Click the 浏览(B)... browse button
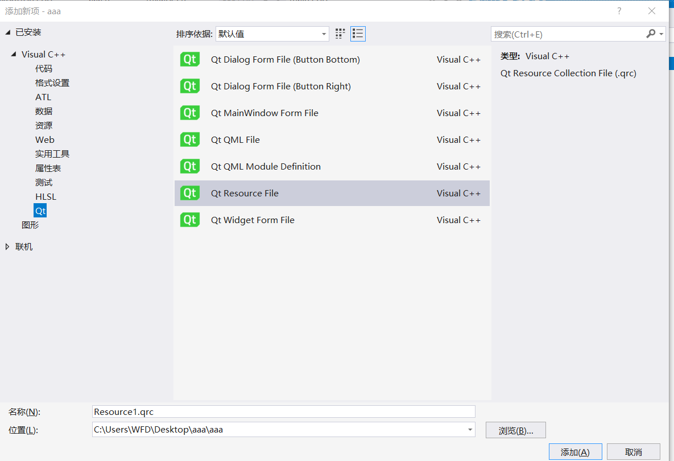The image size is (674, 461). pos(516,430)
